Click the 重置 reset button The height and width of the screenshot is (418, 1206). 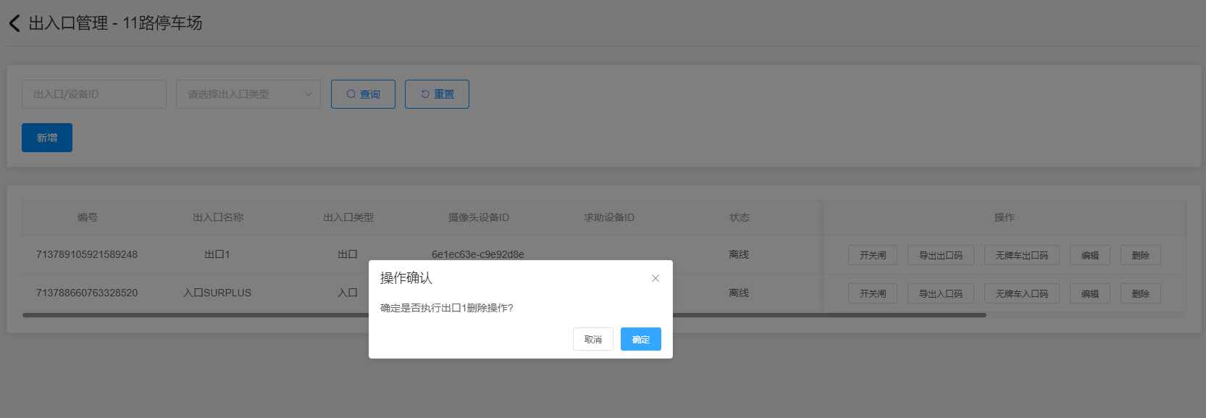coord(437,94)
